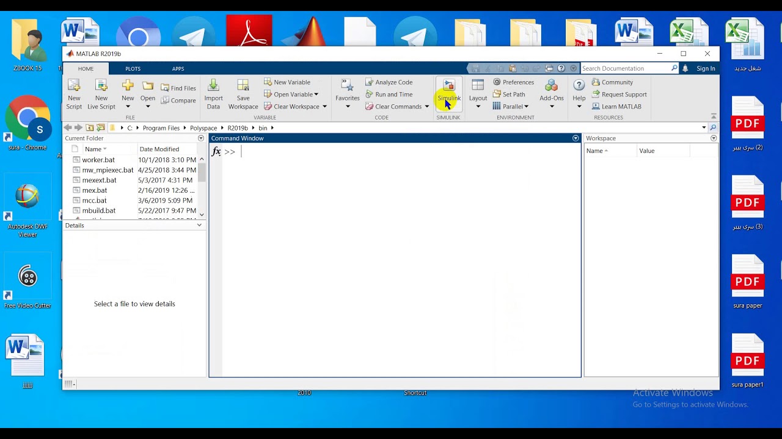782x439 pixels.
Task: Show Current Folder panel actions menu
Action: (200, 138)
